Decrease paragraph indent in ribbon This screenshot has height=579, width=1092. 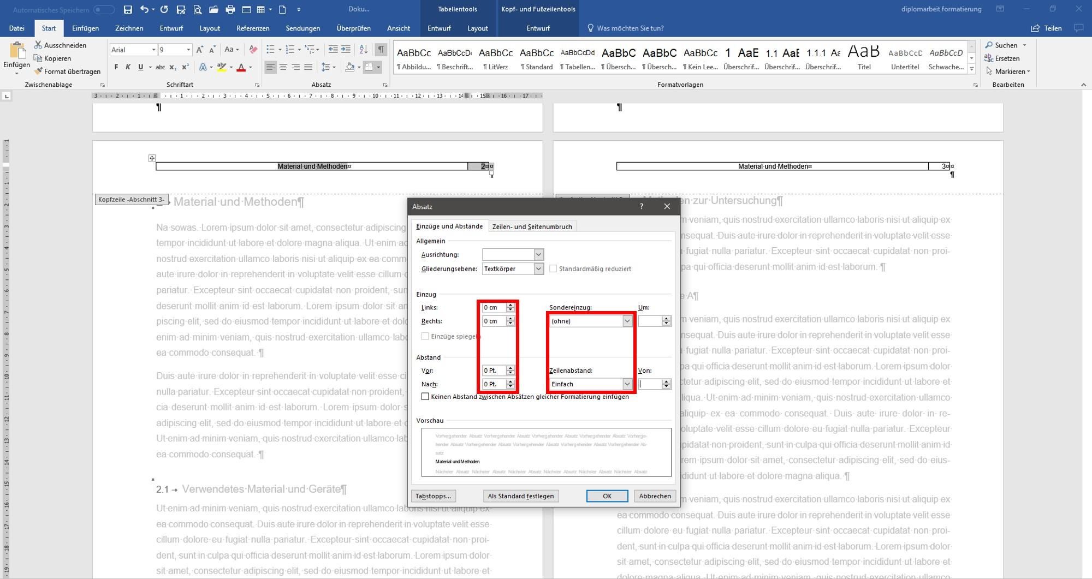[333, 50]
